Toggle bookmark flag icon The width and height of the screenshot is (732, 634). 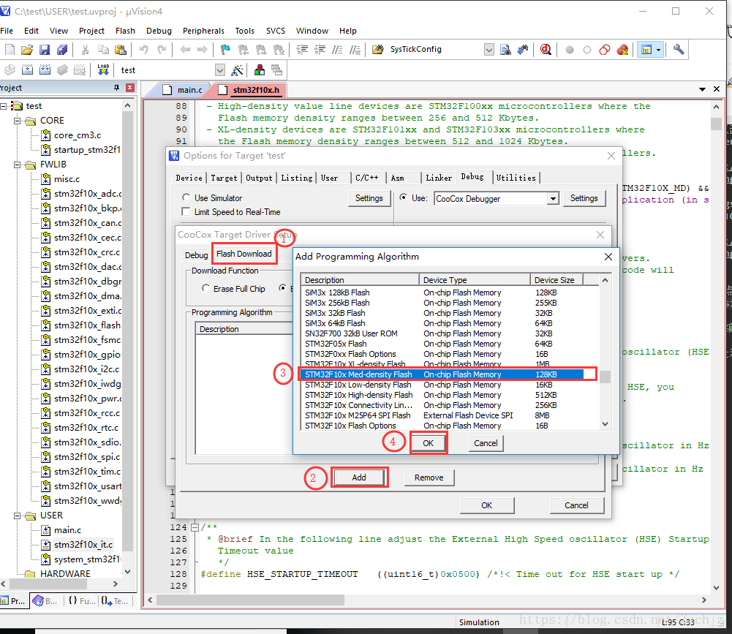[x=225, y=50]
